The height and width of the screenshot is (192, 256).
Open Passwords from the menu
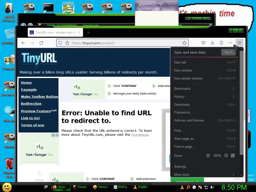205,112
